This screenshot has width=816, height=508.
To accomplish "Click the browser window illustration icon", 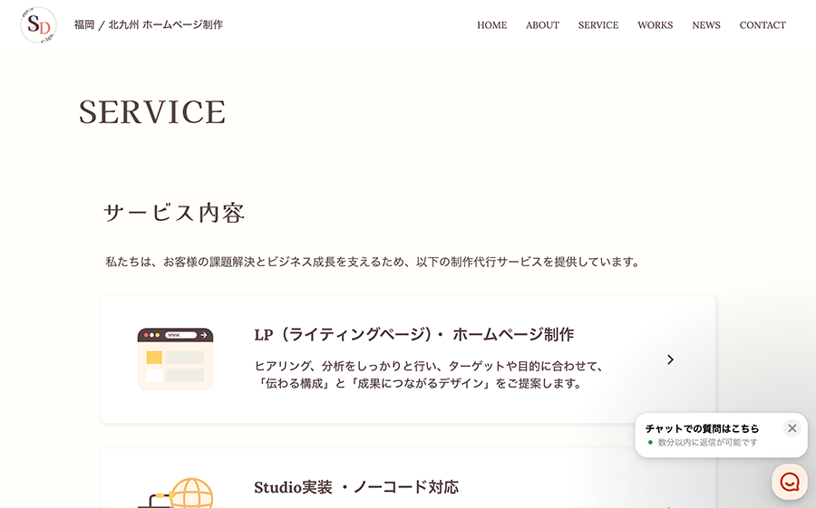I will 175,359.
